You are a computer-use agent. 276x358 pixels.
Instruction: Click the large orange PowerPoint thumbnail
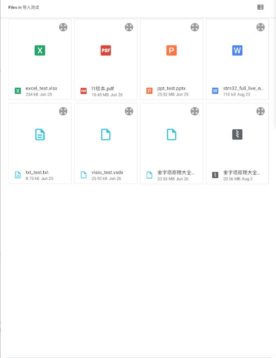tap(172, 50)
